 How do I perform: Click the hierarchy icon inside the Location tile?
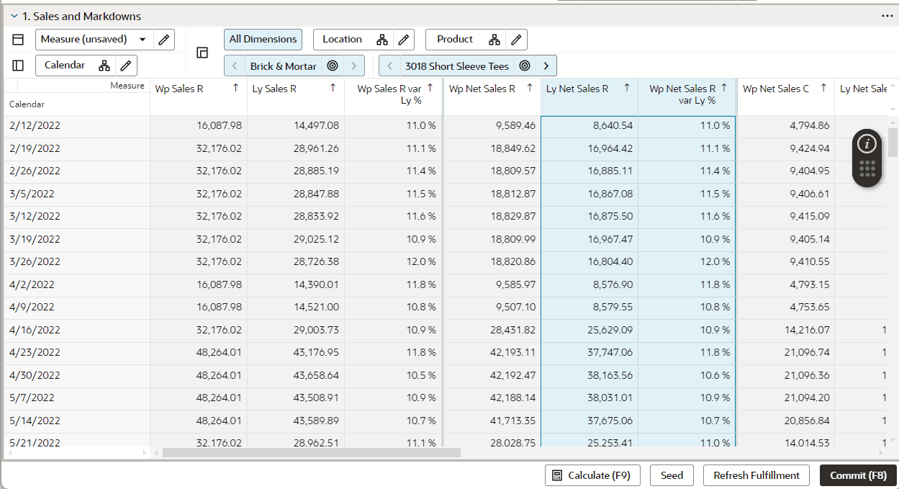(382, 40)
